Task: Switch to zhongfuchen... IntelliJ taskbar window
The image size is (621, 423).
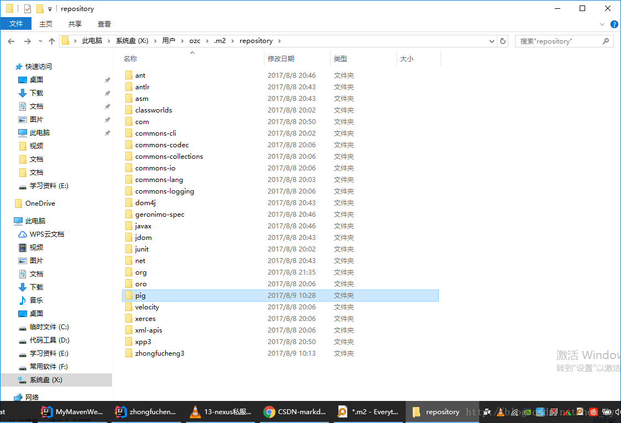Action: coord(145,412)
